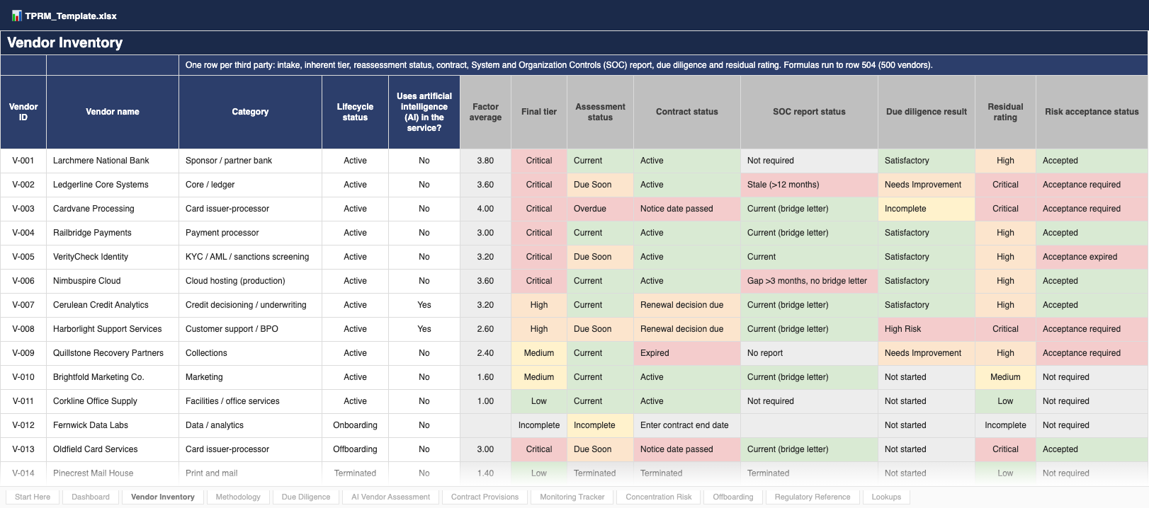
Task: Select the Concentration Risk sheet tab
Action: coord(659,497)
